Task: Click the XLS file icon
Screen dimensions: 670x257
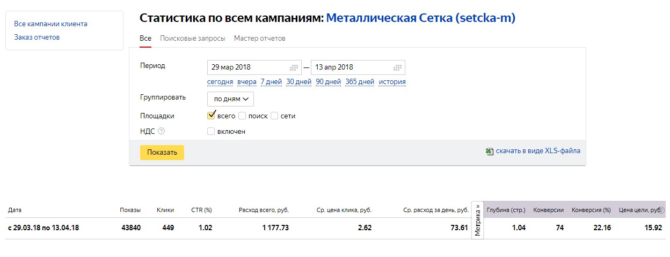Action: click(490, 151)
